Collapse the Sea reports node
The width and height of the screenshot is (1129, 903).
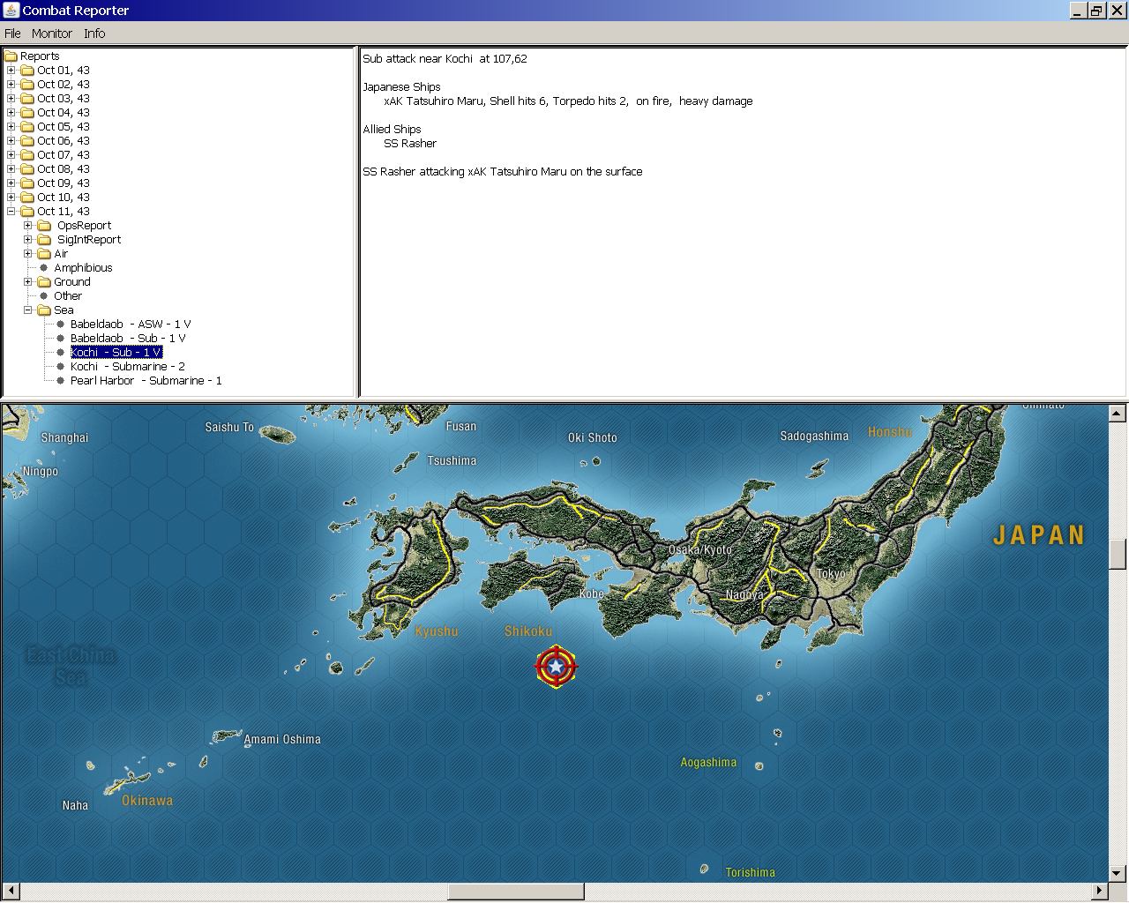click(x=27, y=310)
